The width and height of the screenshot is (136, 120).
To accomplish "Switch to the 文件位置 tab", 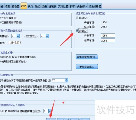I will (x=63, y=6).
